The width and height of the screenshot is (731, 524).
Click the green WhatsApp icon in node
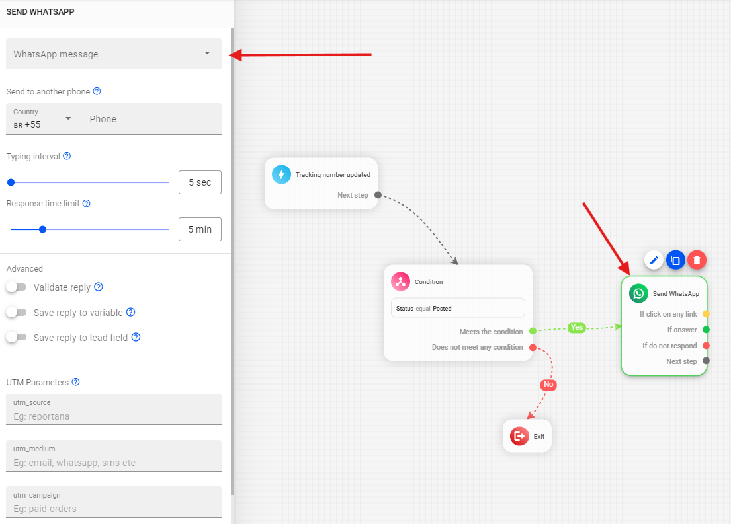point(638,293)
